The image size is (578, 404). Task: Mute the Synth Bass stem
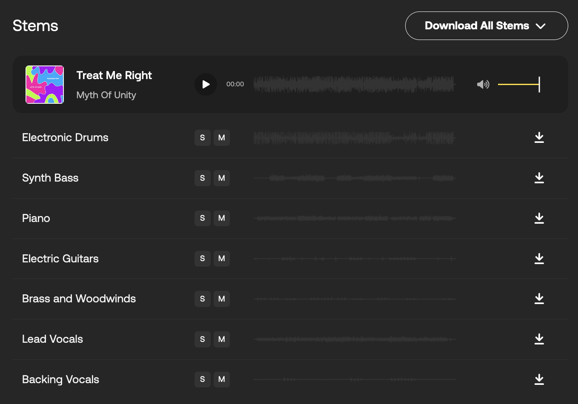point(222,178)
